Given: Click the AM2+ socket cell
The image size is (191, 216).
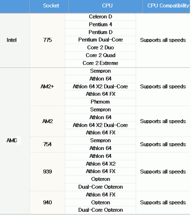Looking at the screenshot, I should (x=47, y=87).
